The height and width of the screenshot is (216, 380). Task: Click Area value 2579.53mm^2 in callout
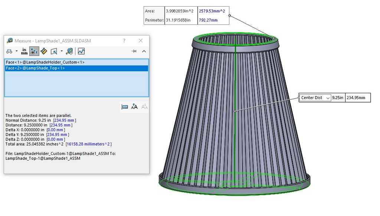coord(212,11)
